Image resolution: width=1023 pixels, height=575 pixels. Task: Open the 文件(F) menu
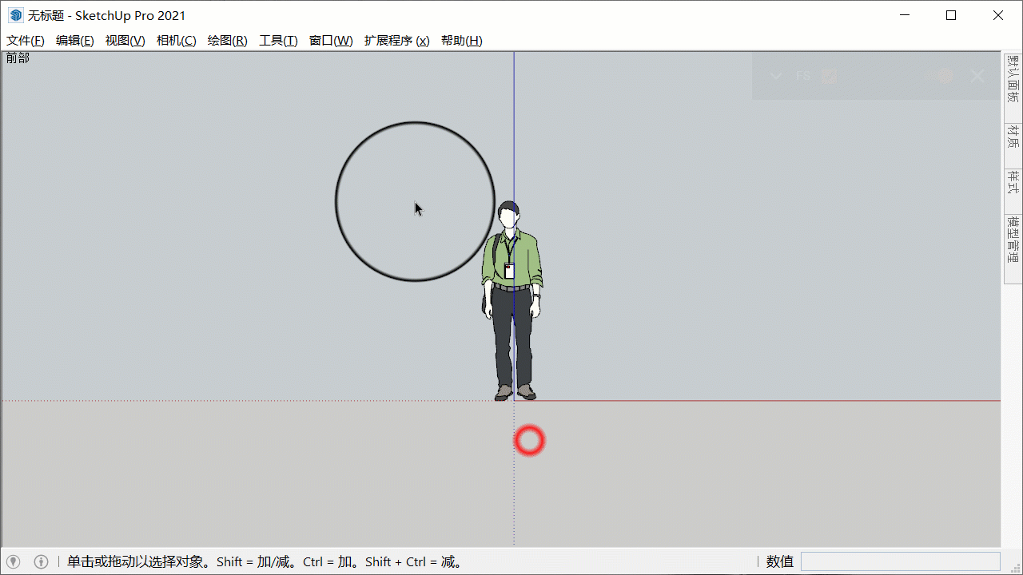pos(26,41)
